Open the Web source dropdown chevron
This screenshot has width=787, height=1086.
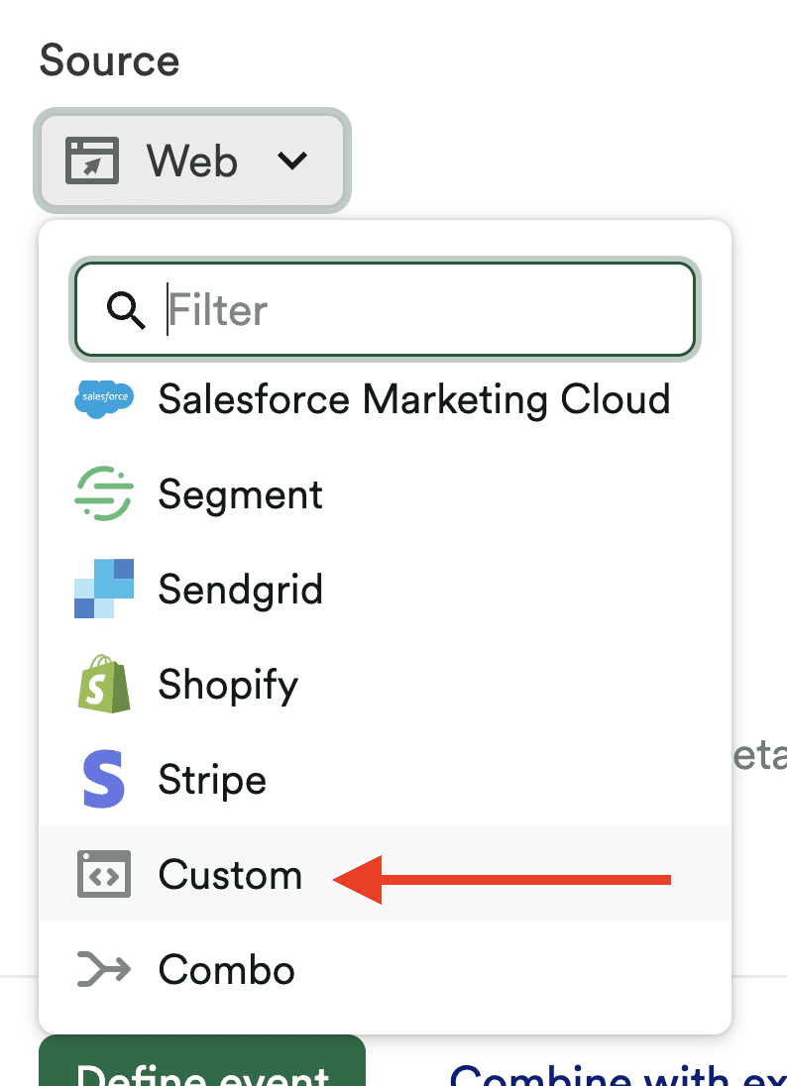(x=293, y=162)
